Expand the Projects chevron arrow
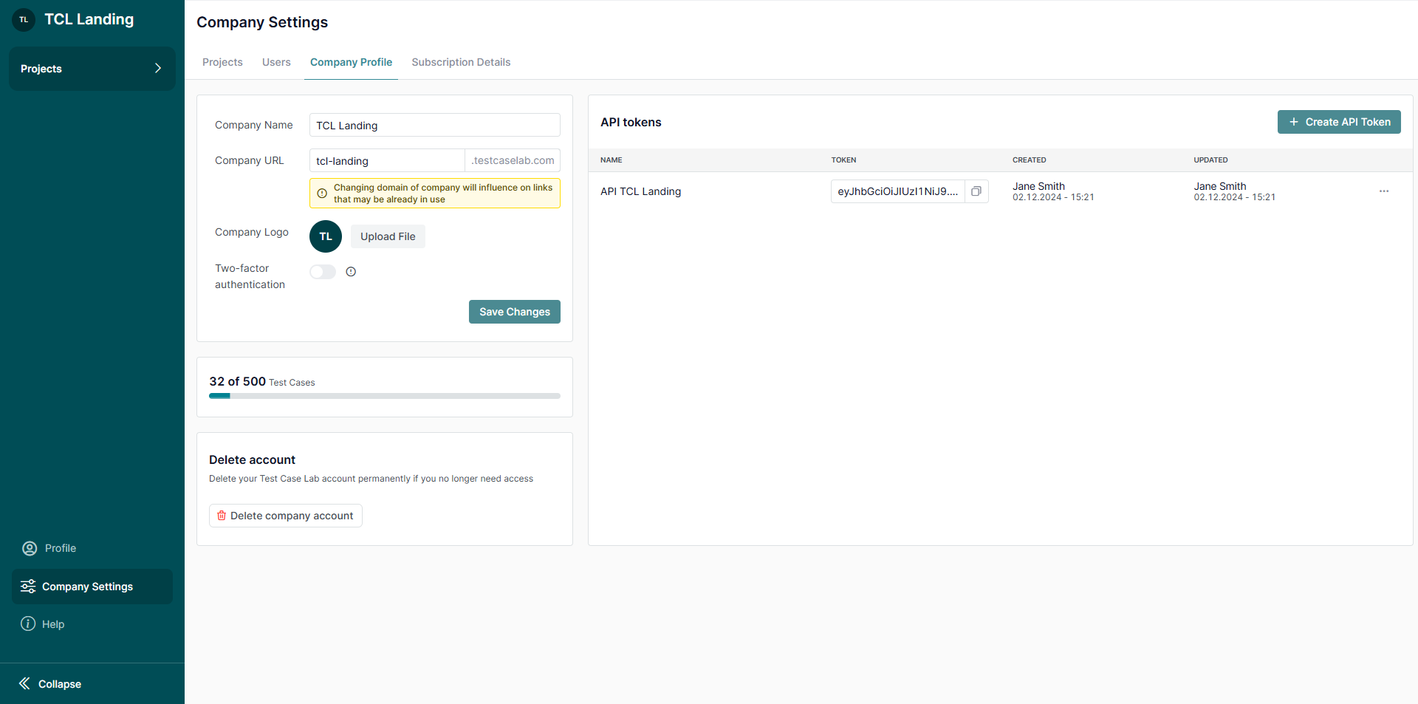 (157, 68)
